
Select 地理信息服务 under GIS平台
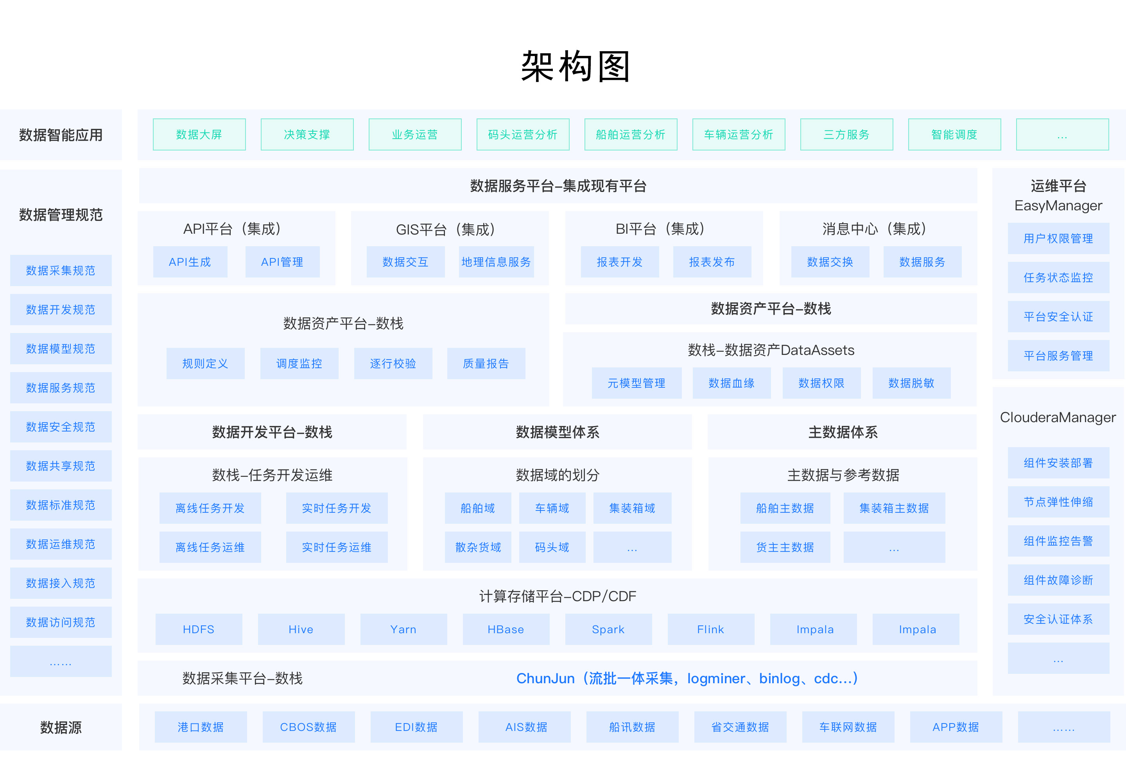pos(496,262)
